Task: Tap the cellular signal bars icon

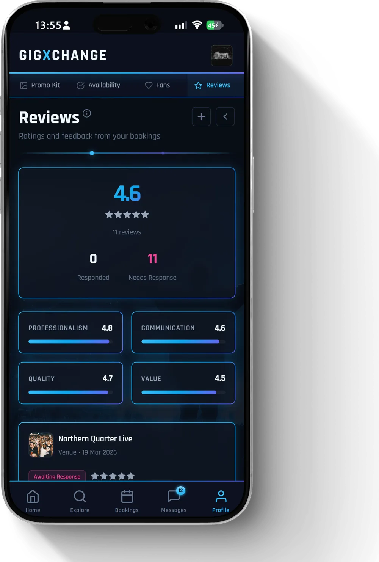Action: coord(181,25)
